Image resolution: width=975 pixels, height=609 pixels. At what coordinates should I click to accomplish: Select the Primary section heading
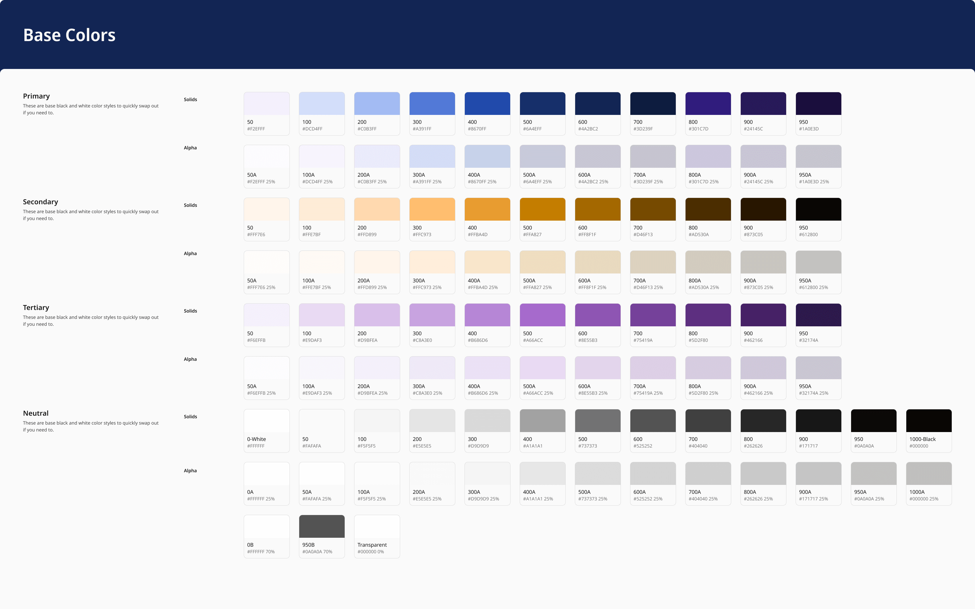[36, 96]
